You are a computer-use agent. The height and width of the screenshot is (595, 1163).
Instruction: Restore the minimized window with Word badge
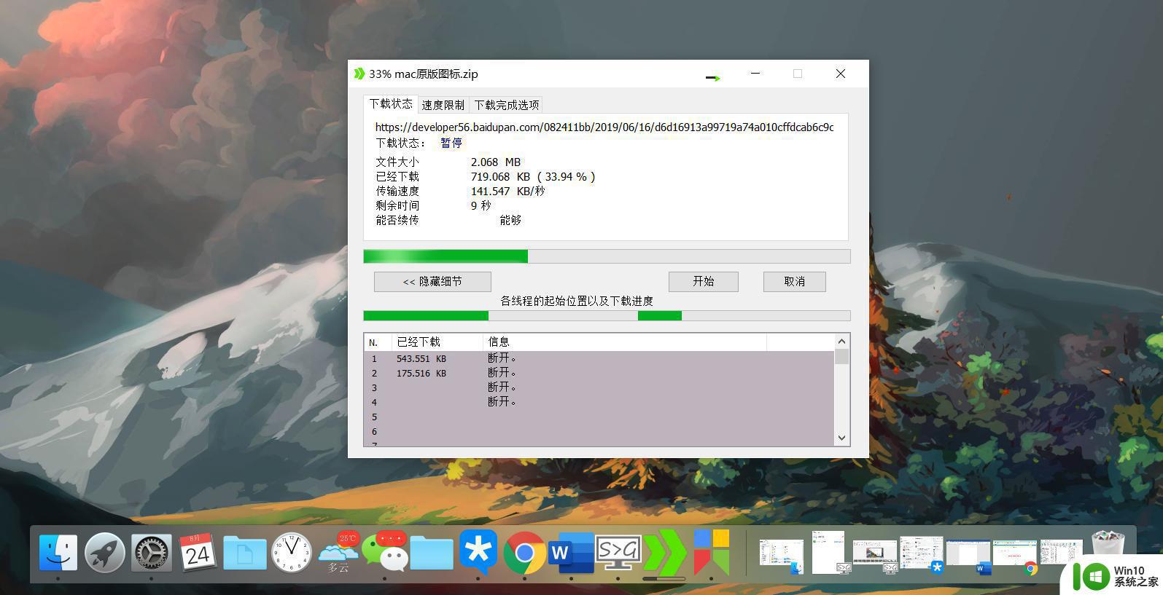pos(968,555)
